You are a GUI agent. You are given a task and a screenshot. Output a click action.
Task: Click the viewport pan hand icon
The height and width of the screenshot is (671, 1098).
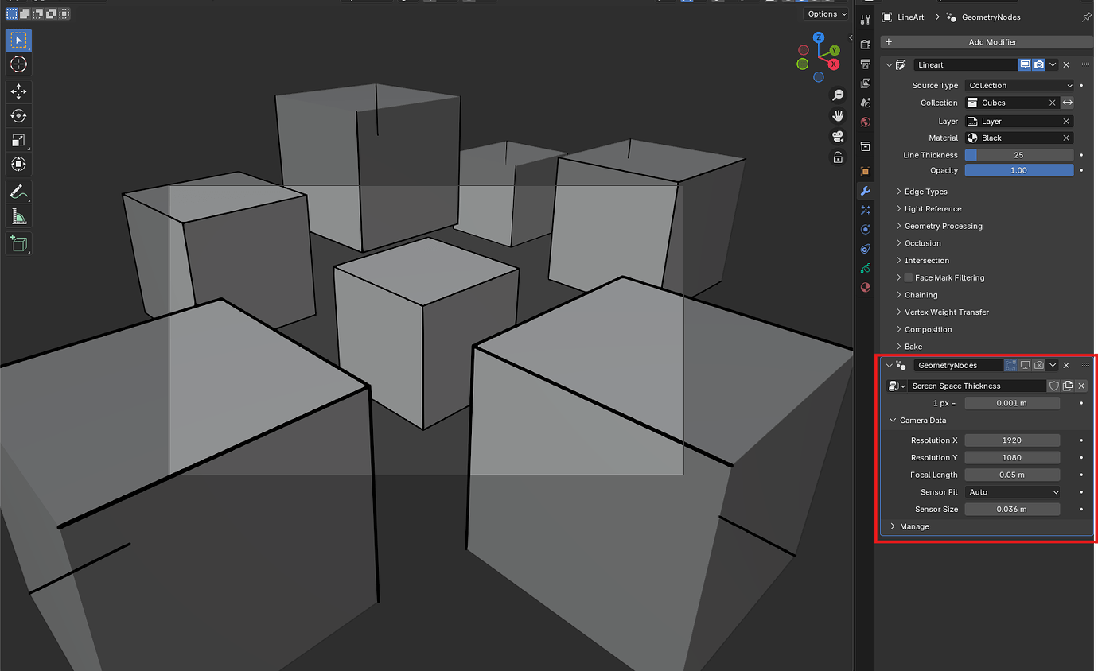point(838,116)
